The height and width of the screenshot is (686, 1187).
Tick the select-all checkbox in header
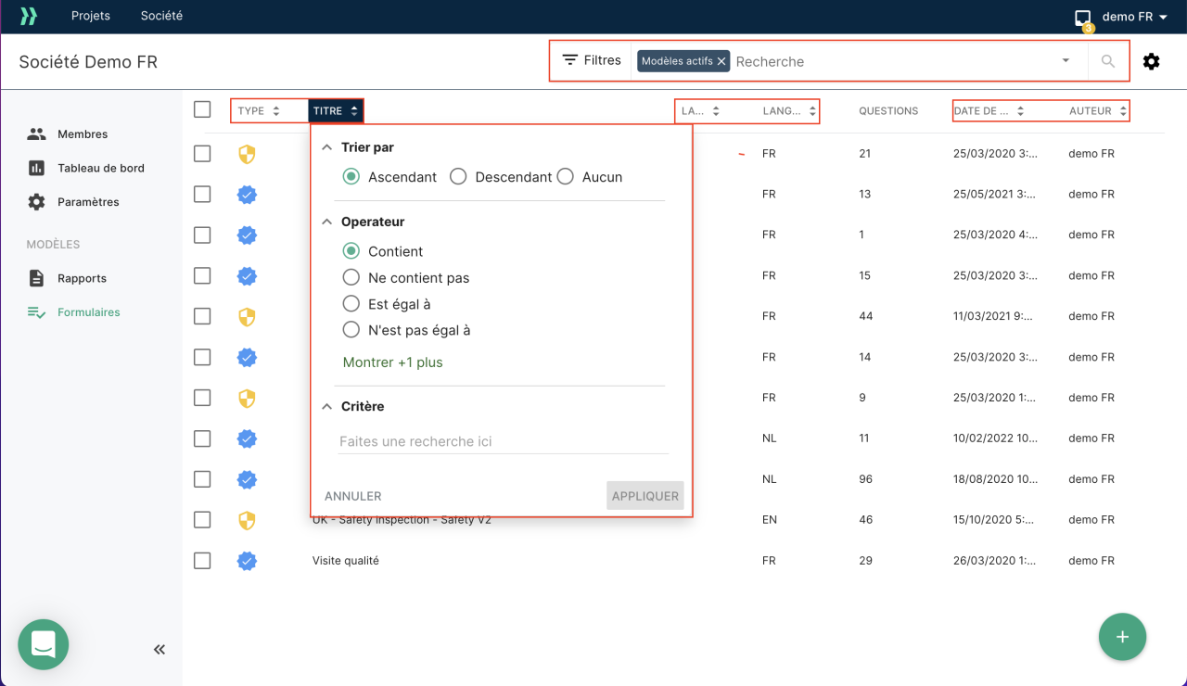(x=202, y=110)
